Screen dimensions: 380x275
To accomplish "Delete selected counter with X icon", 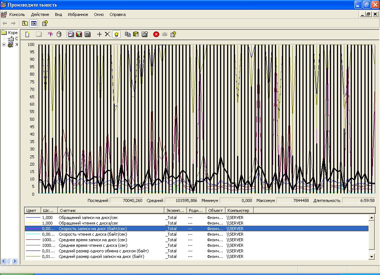I will click(x=107, y=34).
